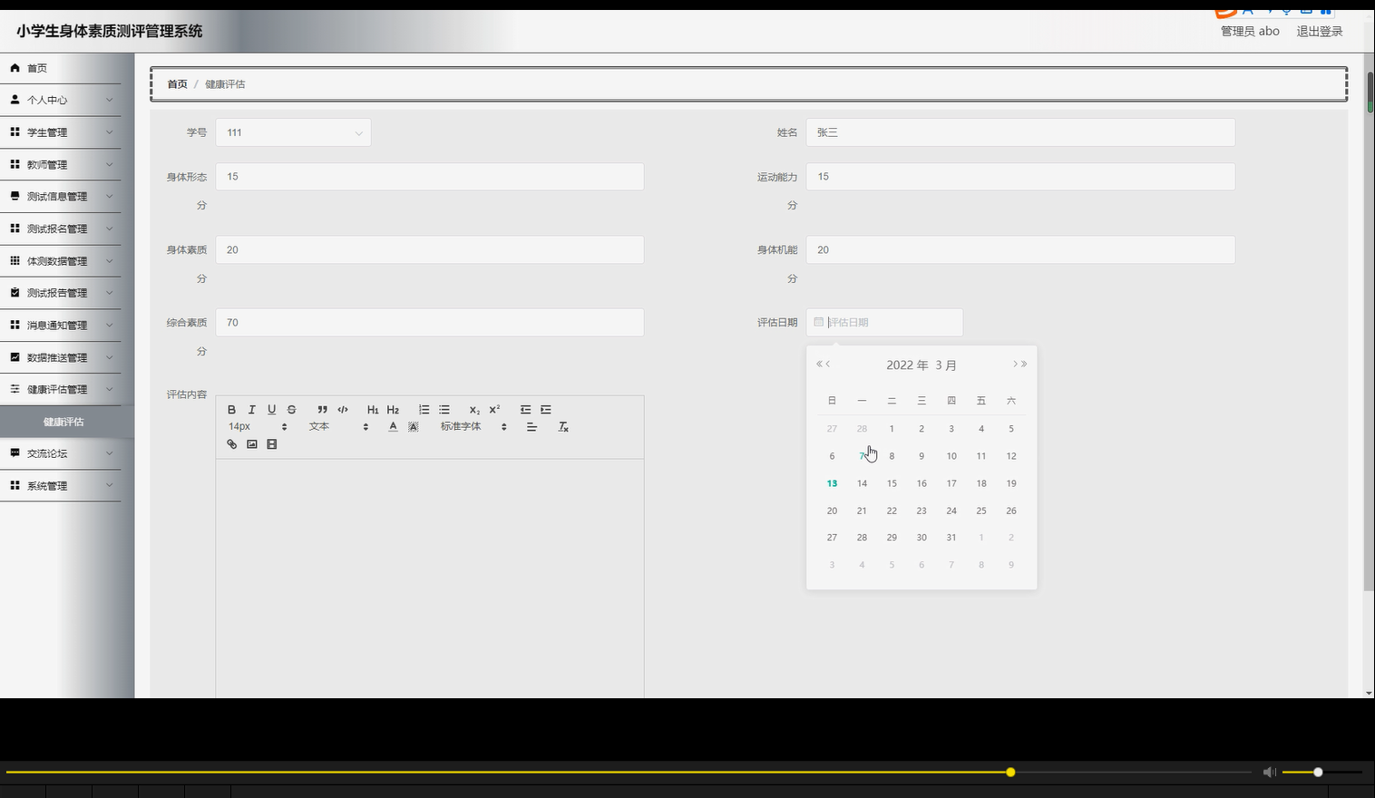Open the text color picker
1375x798 pixels.
pos(393,426)
